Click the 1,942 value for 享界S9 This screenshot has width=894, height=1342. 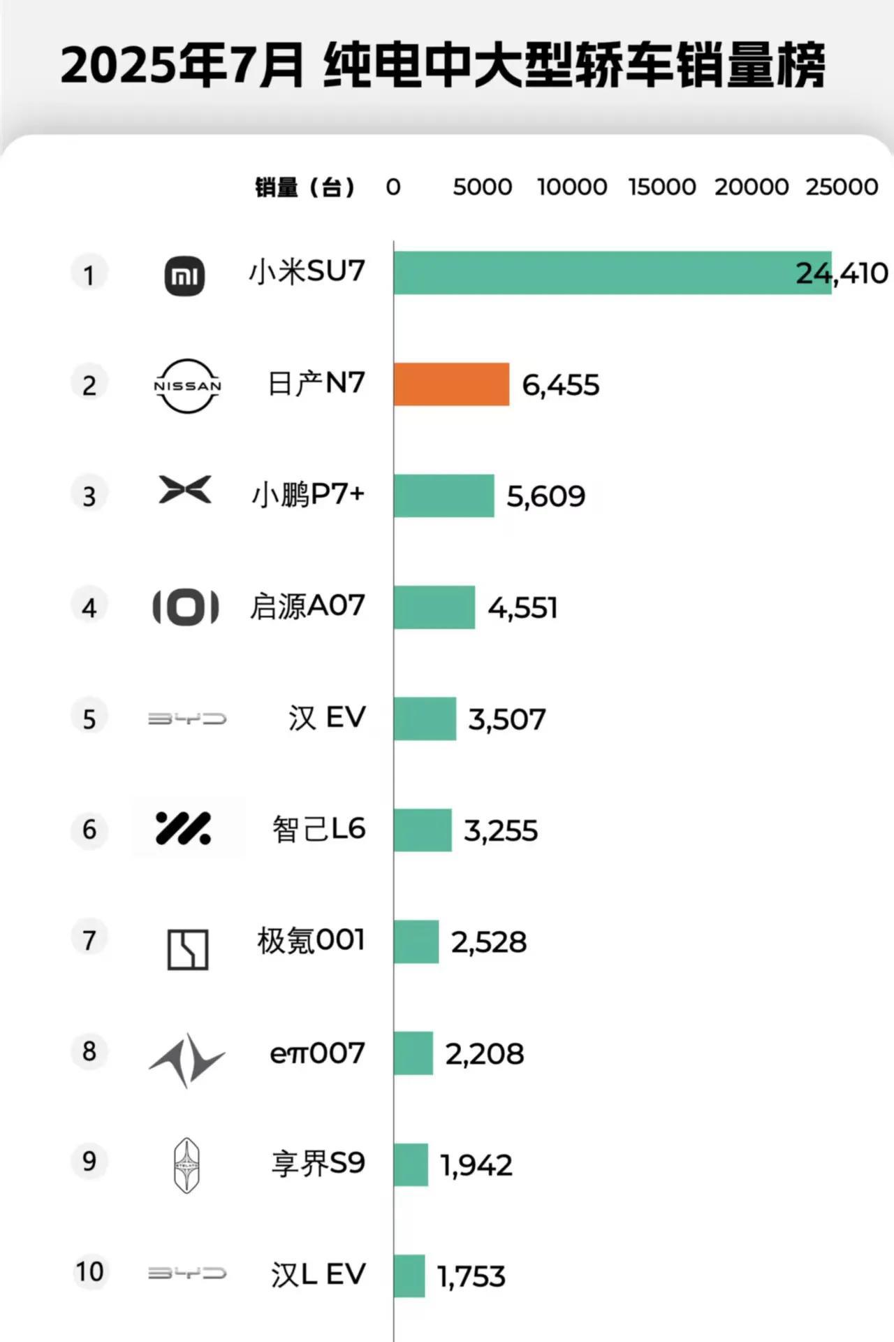[476, 1165]
